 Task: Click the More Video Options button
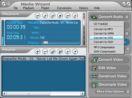pyautogui.click(x=112, y=91)
